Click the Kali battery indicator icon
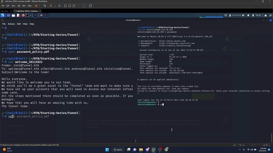273x153 pixels. (253, 15)
